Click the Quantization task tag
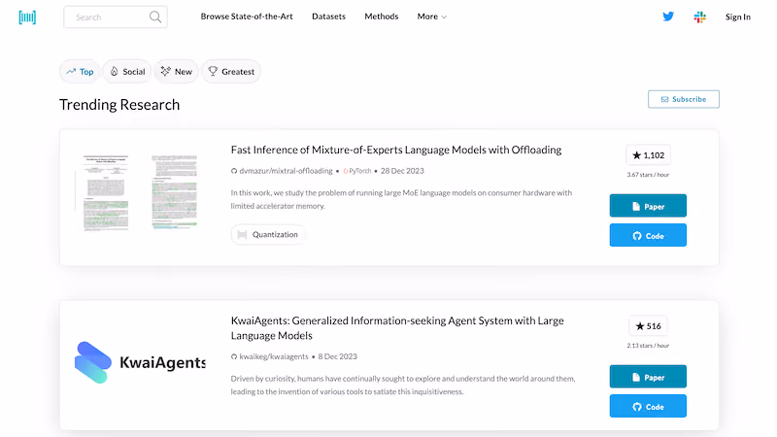Image resolution: width=777 pixels, height=437 pixels. tap(268, 234)
